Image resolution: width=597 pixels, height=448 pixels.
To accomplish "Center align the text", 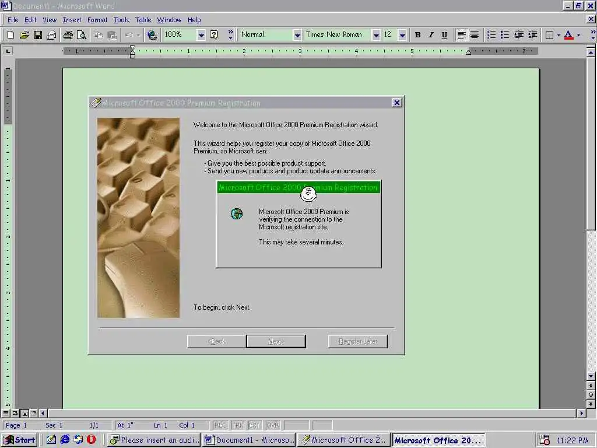I will (x=475, y=35).
